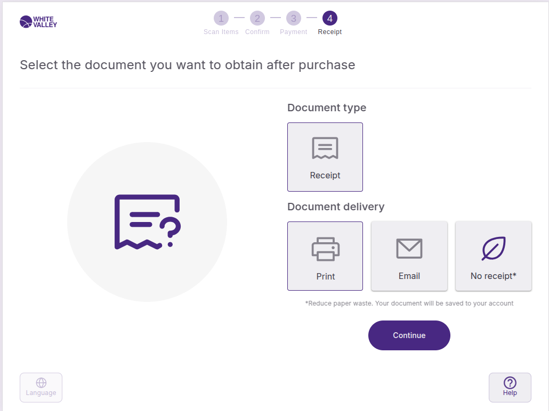Screen dimensions: 549x411
Task: Click the leaf no-receipt icon
Action: point(494,249)
